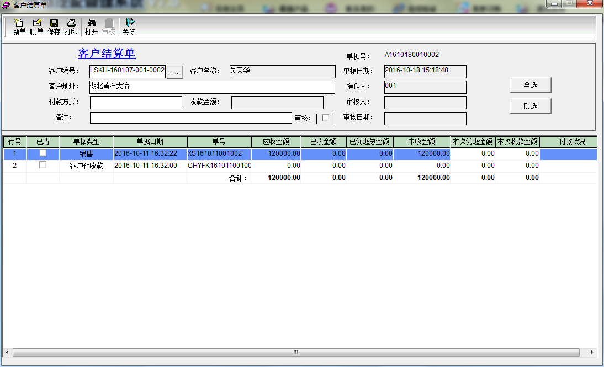
Task: Save the settlement with 保存
Action: click(54, 27)
